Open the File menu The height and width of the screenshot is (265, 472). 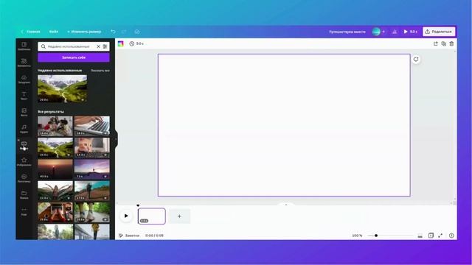(54, 32)
